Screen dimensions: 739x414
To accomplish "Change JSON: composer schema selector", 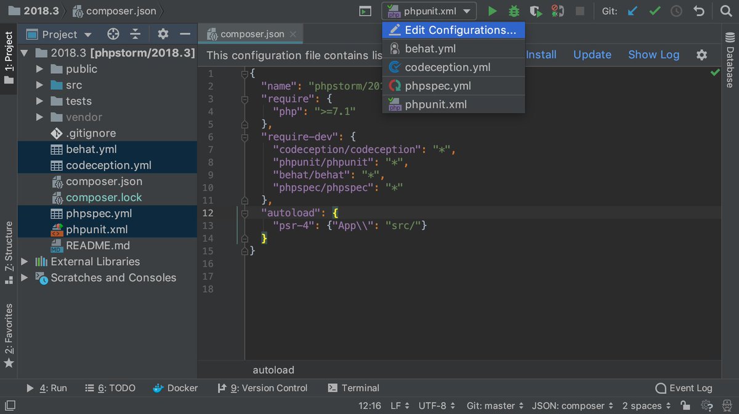I will coord(573,406).
